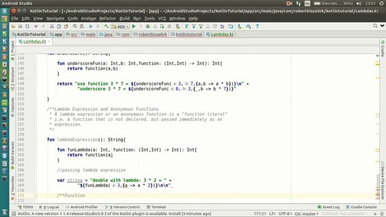
Task: Click the 171:21 caret position indicator
Action: click(x=260, y=213)
